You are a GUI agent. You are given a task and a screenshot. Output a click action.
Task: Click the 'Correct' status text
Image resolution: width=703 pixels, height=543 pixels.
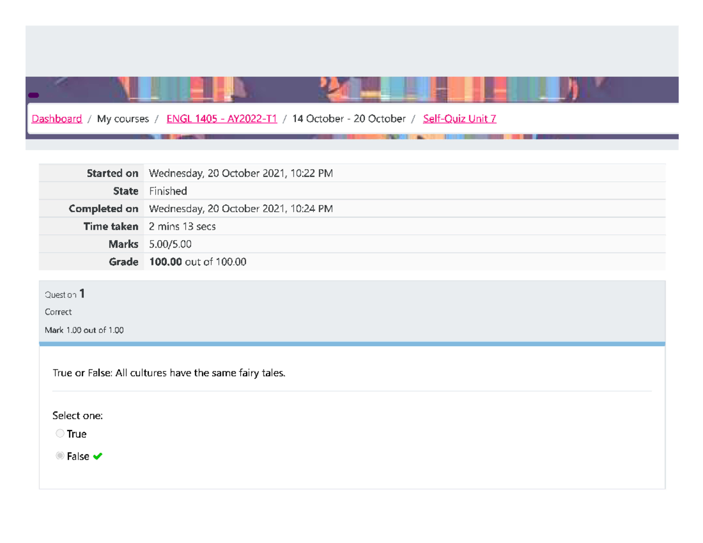(59, 312)
